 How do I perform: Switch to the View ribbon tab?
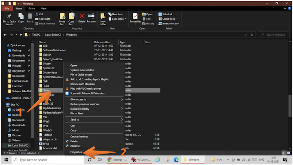[x=43, y=8]
